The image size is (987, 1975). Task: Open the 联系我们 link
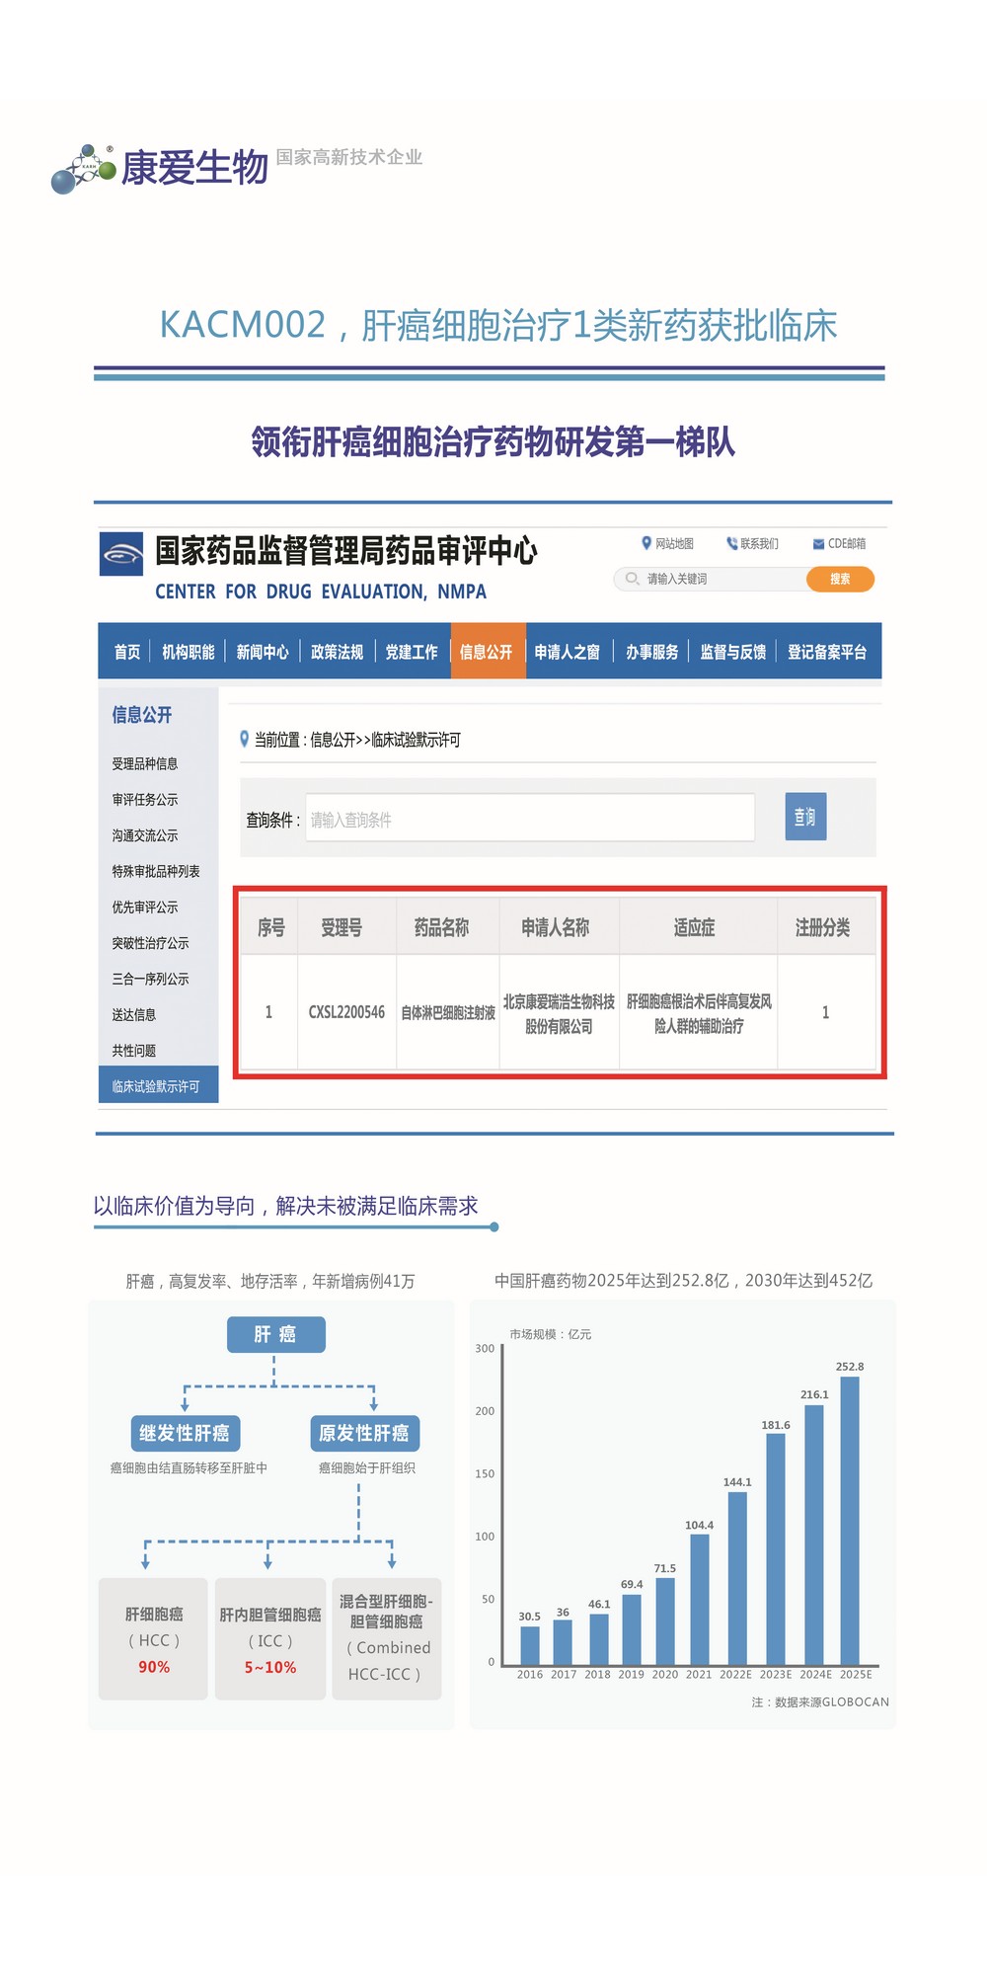759,544
